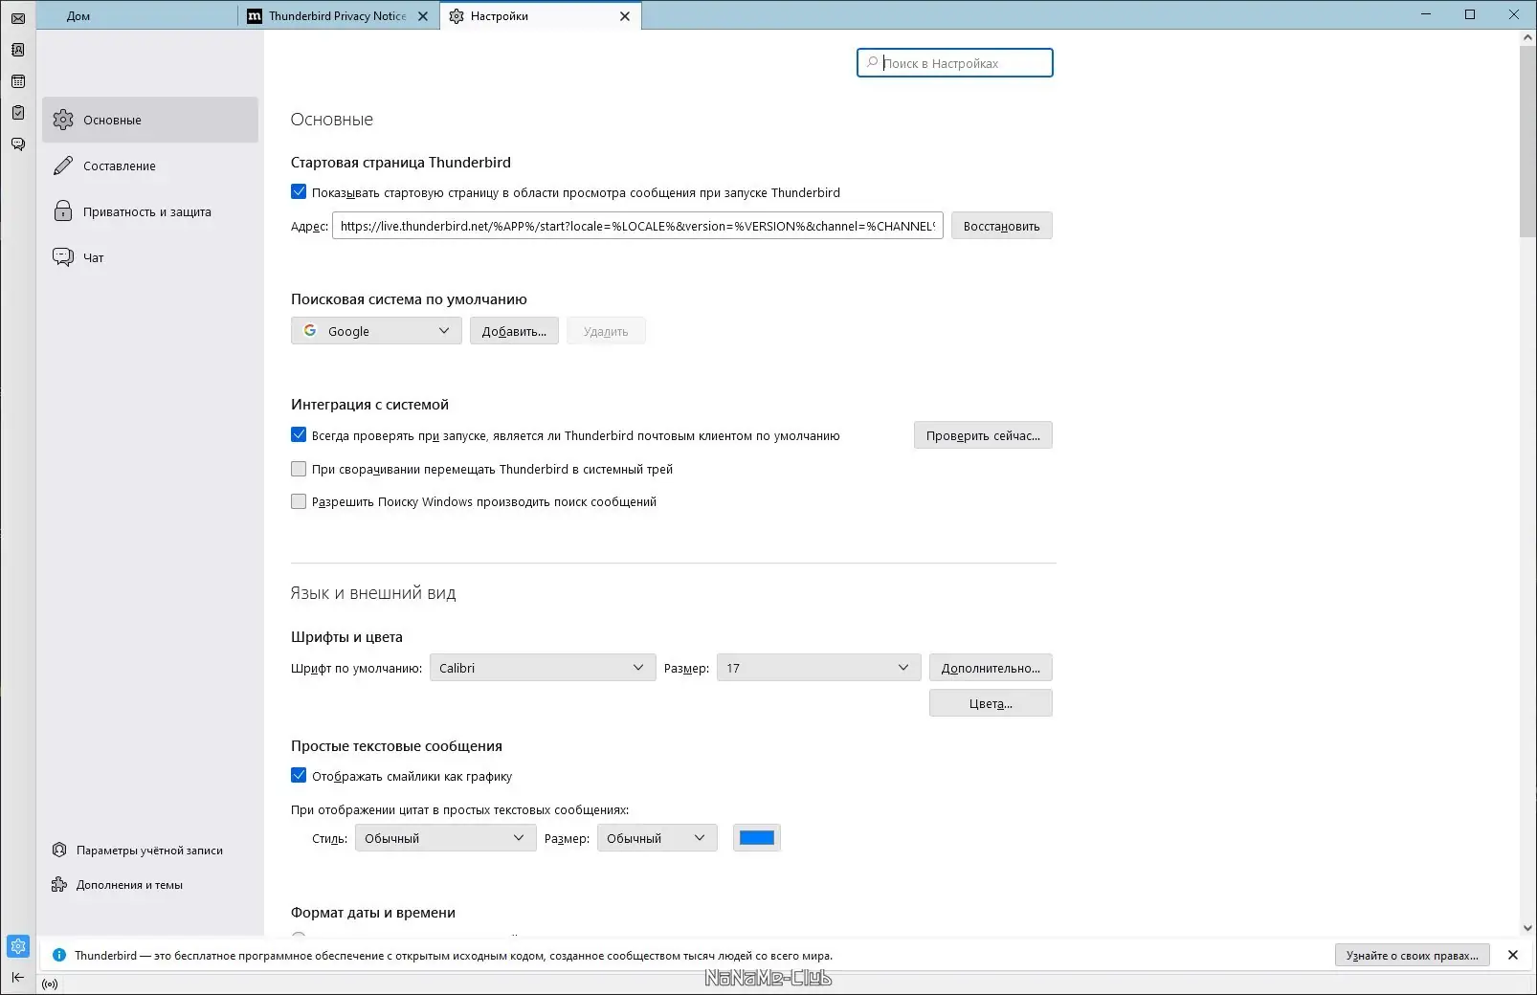
Task: Click the puzzle icon by Дополнения и темы
Action: click(x=59, y=884)
